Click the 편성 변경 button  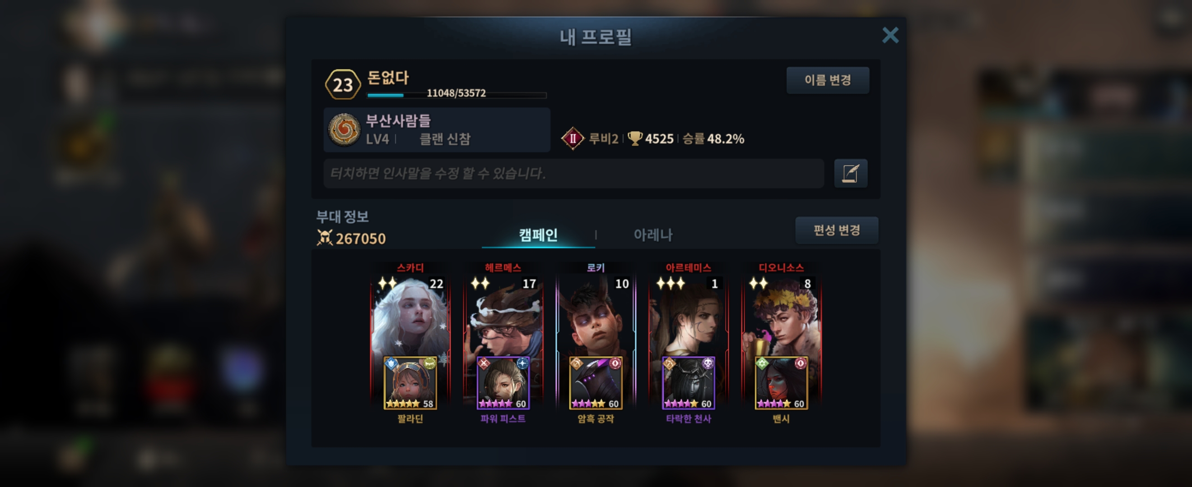[x=837, y=230]
